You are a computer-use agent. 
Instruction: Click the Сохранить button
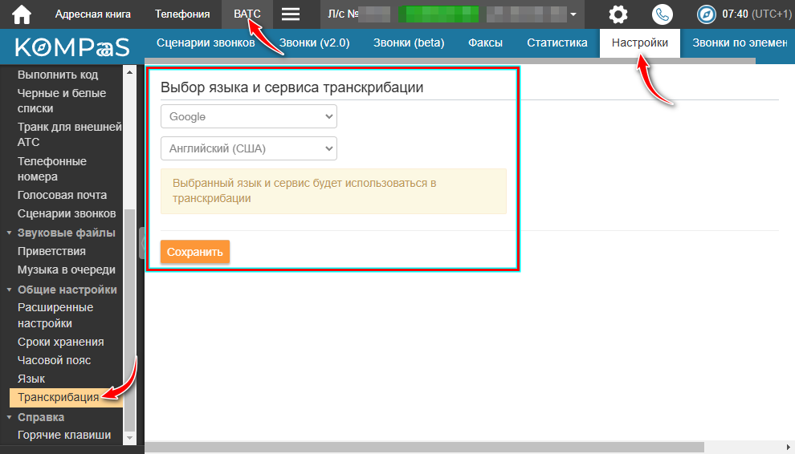tap(194, 252)
